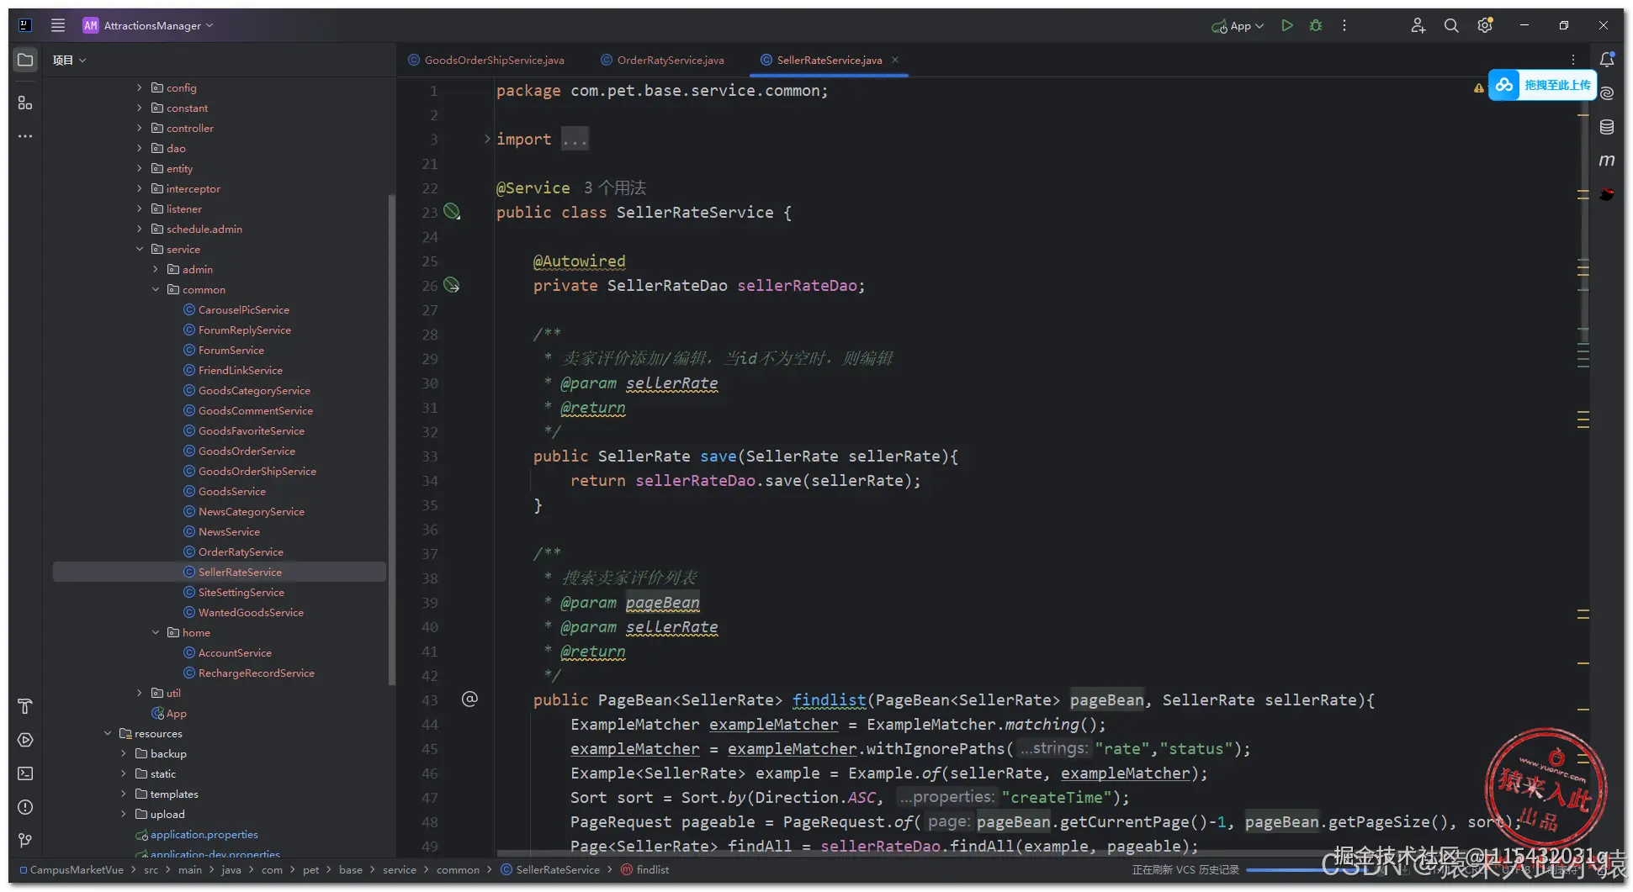Viewport: 1633px width, 892px height.
Task: Open the main hamburger menu
Action: click(58, 25)
